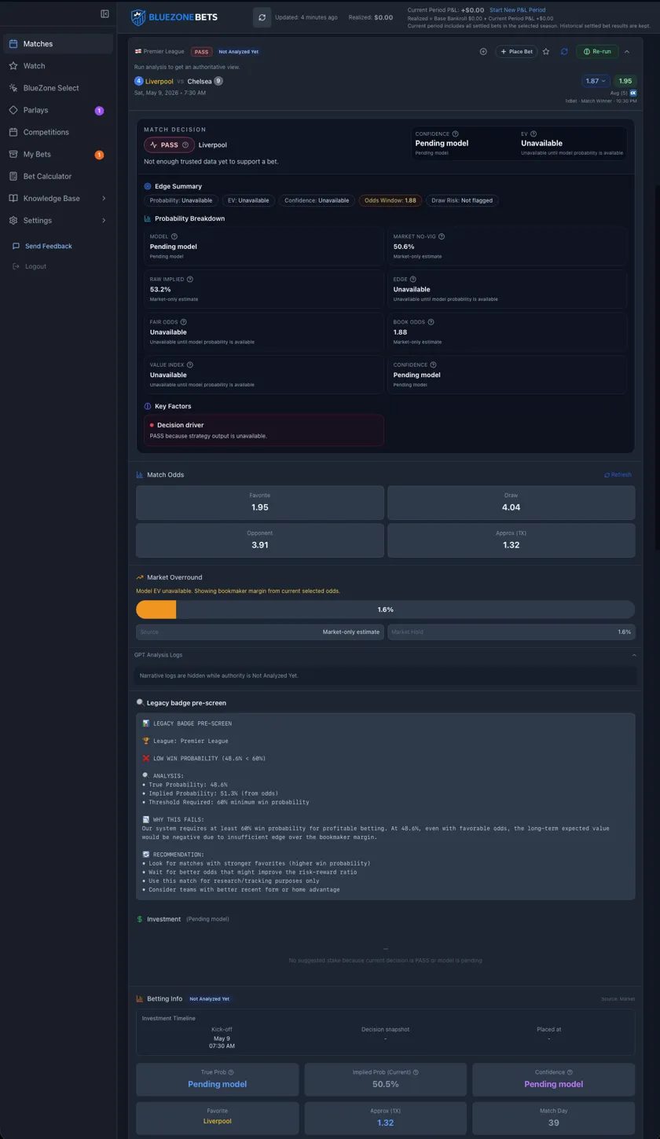Open the 1.87 odds dropdown
660x1139 pixels.
pyautogui.click(x=596, y=81)
